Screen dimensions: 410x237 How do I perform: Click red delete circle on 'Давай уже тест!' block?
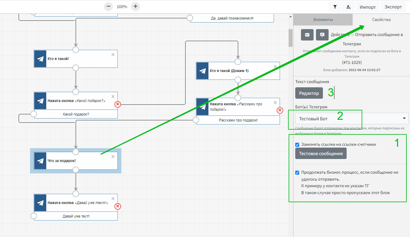click(118, 206)
